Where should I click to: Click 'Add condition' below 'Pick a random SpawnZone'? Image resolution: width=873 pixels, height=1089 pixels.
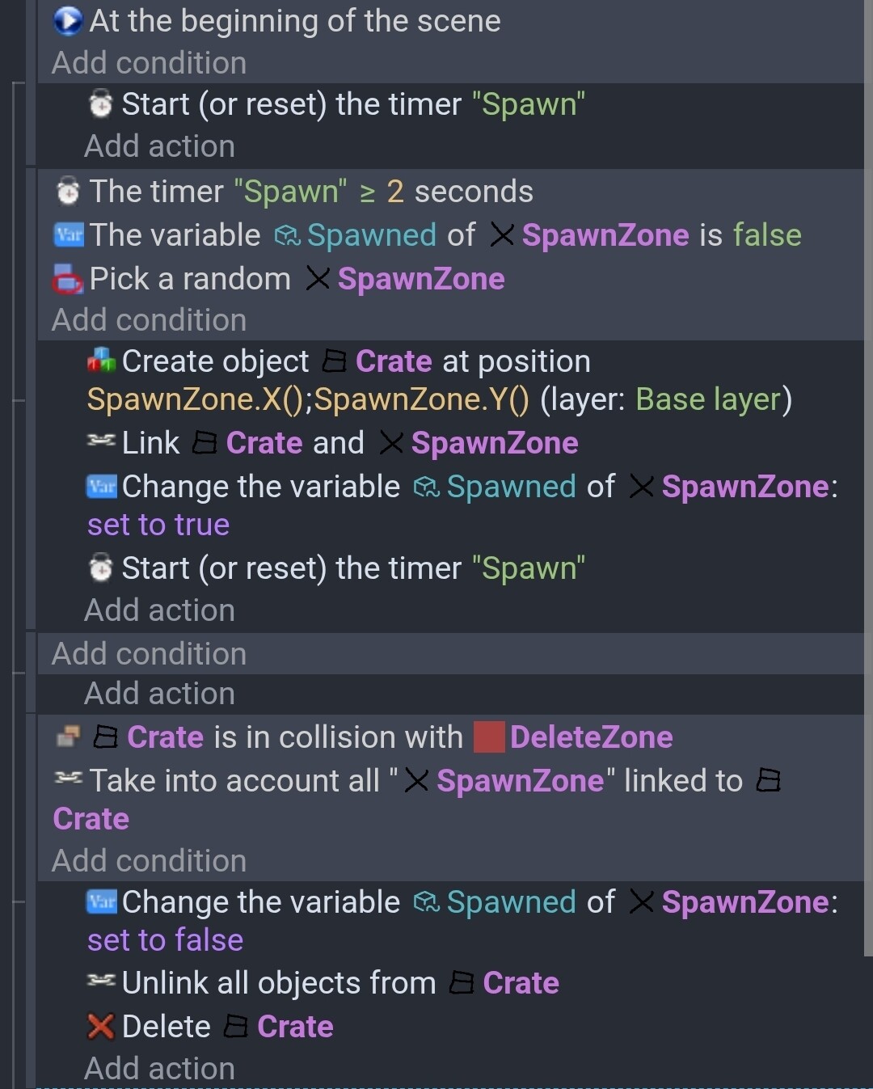(149, 320)
